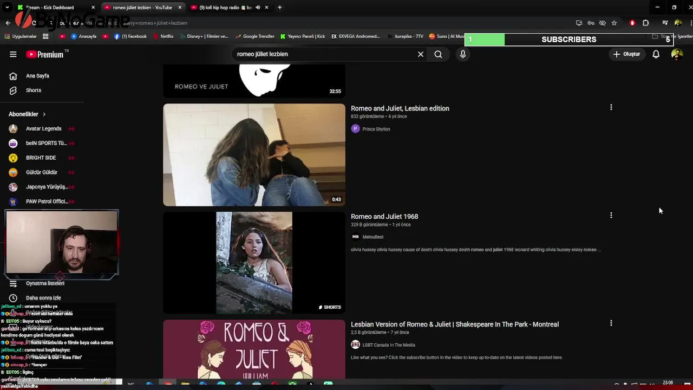Open browser extensions puzzle icon

point(645,23)
